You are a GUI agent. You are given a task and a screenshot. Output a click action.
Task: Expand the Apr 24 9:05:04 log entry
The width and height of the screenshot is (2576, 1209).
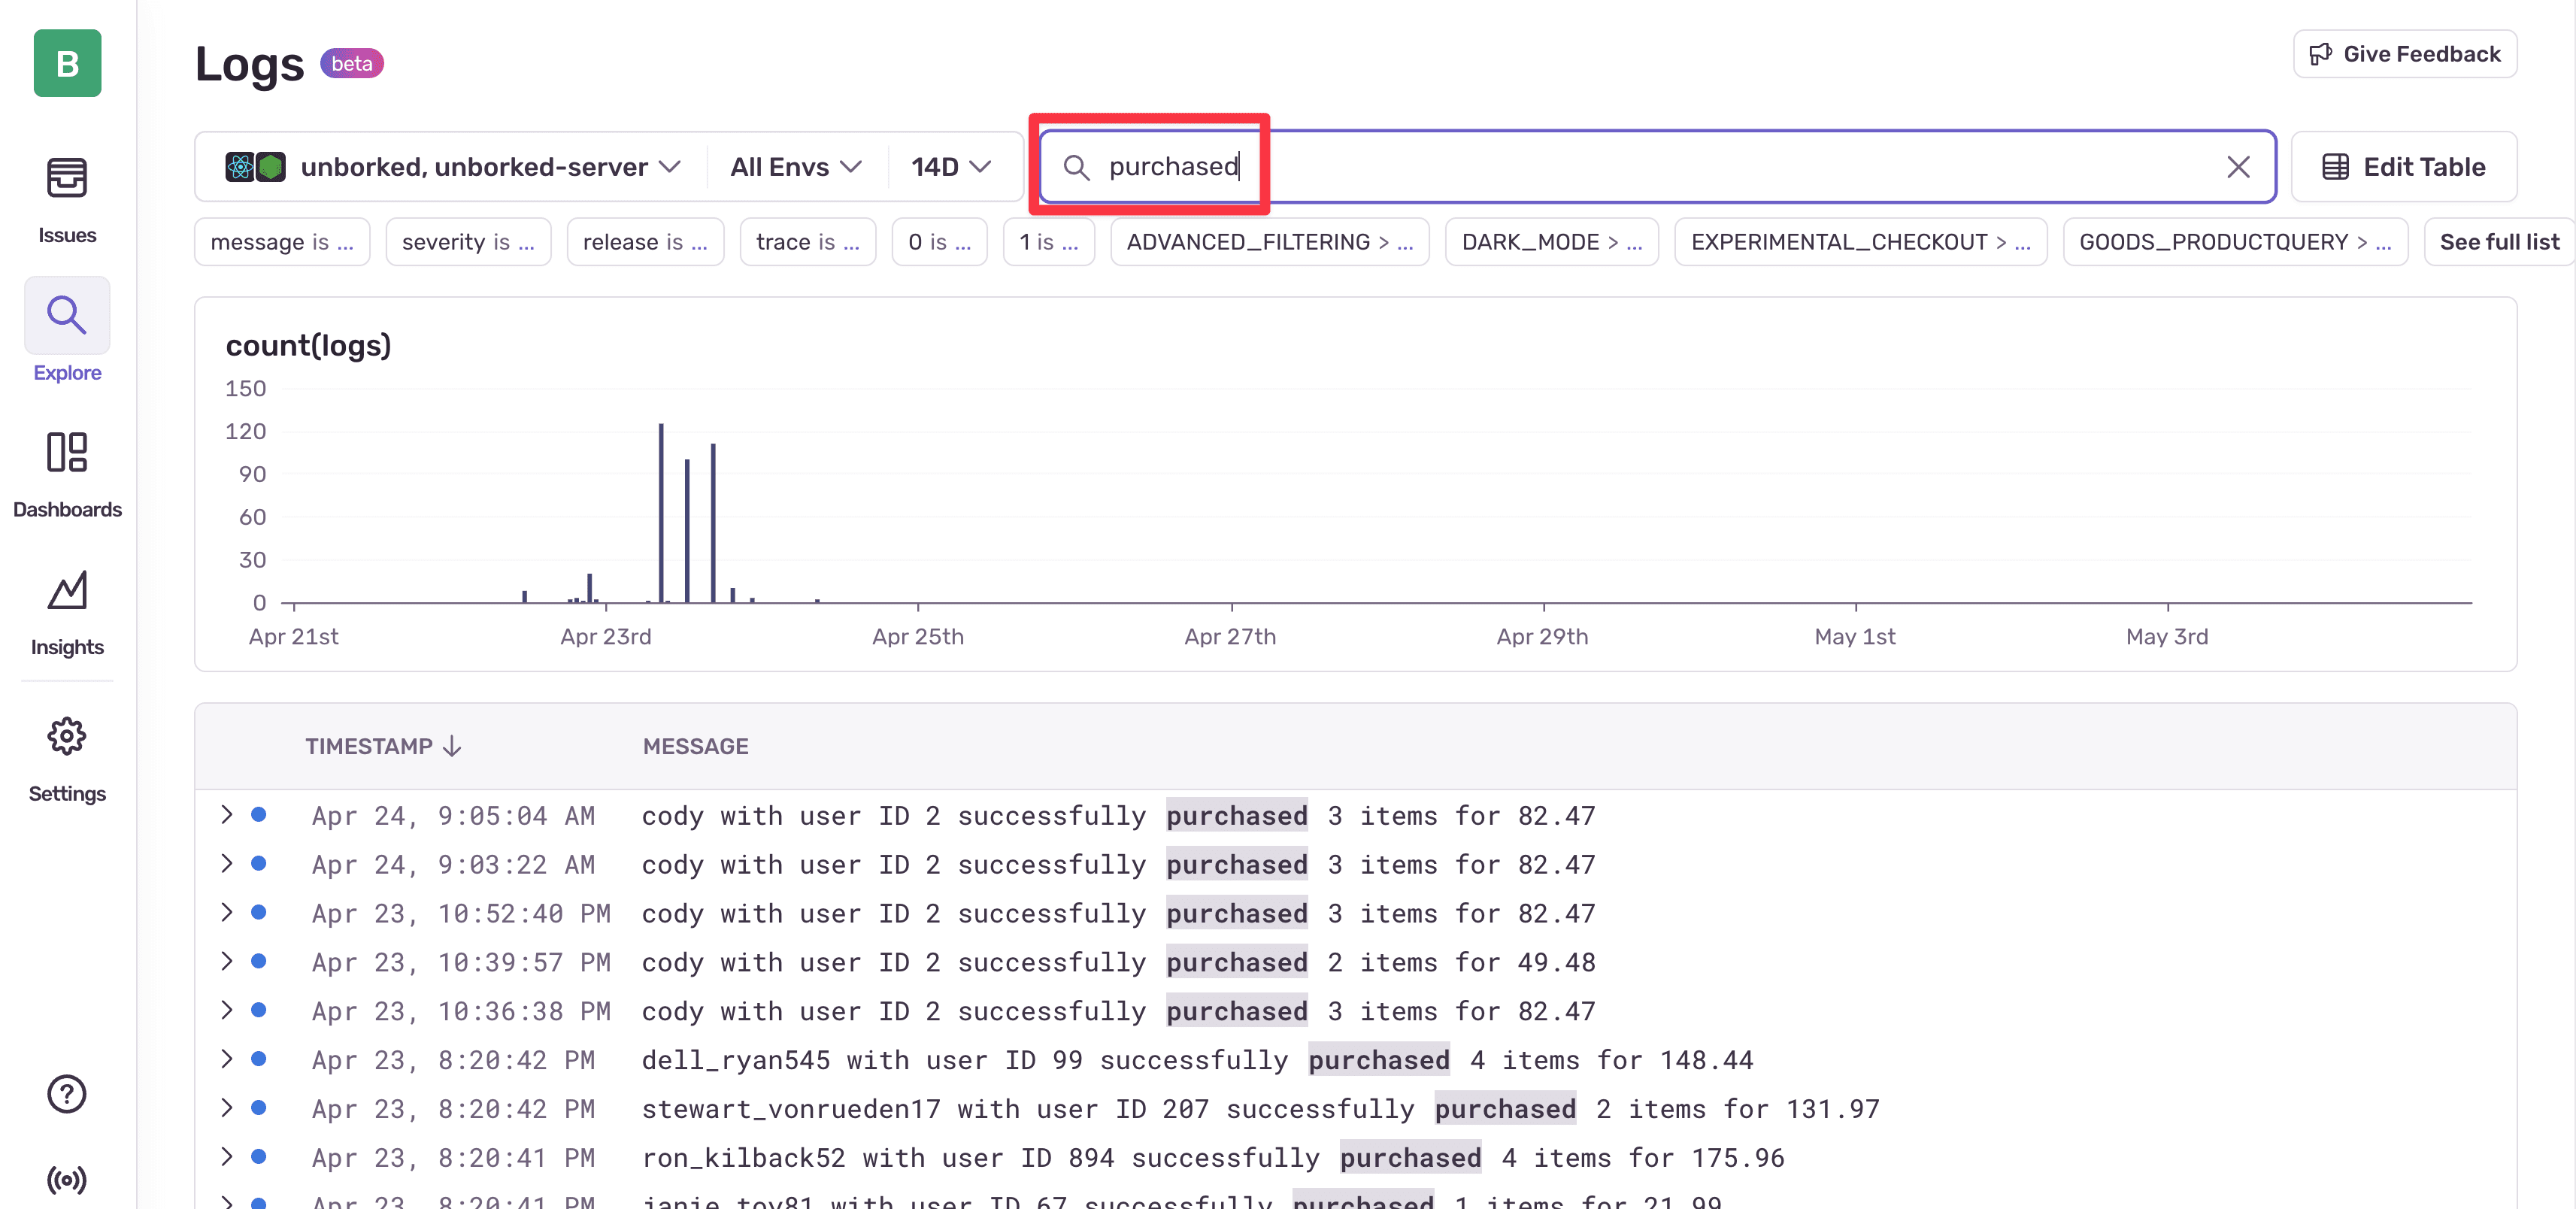(226, 815)
